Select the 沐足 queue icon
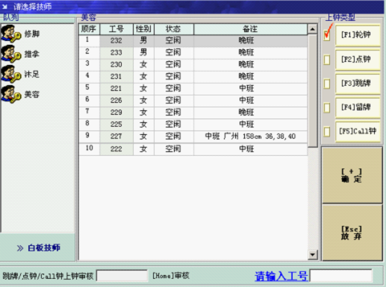The image size is (386, 287). (x=11, y=74)
